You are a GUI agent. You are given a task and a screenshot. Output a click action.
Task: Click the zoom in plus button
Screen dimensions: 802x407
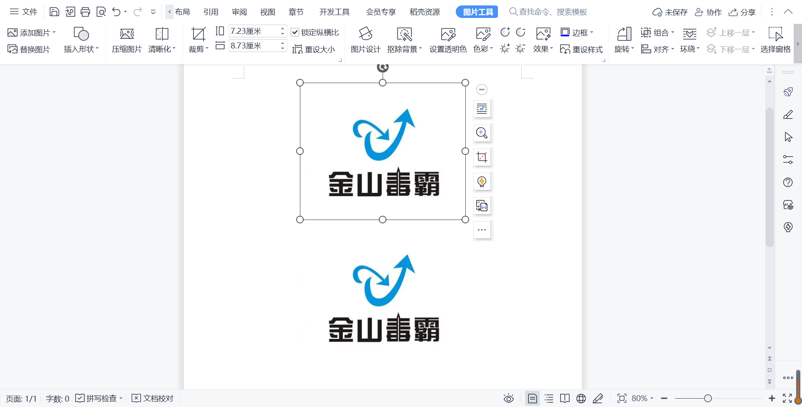tap(772, 399)
